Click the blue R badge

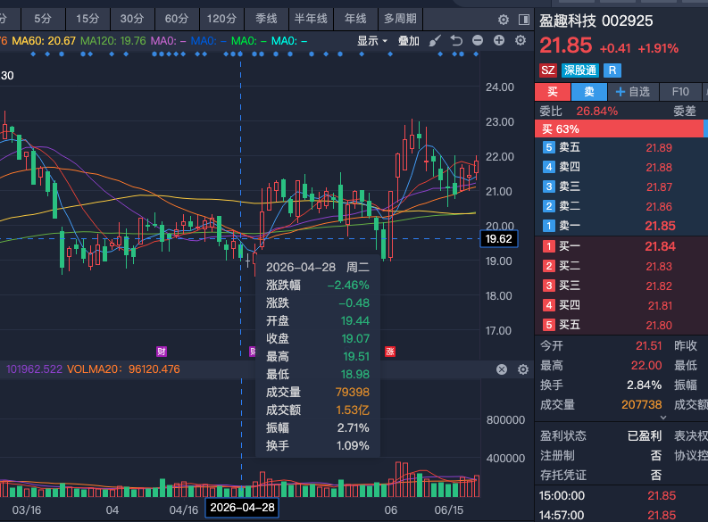coord(612,70)
